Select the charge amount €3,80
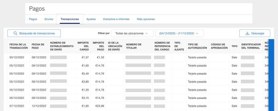 coord(85,82)
